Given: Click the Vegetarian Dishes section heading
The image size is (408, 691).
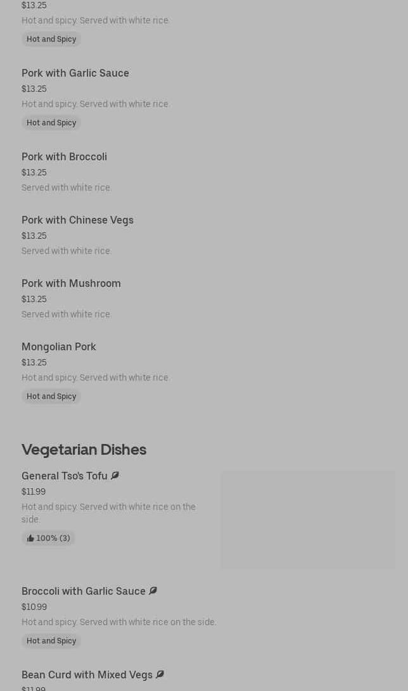Looking at the screenshot, I should [84, 450].
